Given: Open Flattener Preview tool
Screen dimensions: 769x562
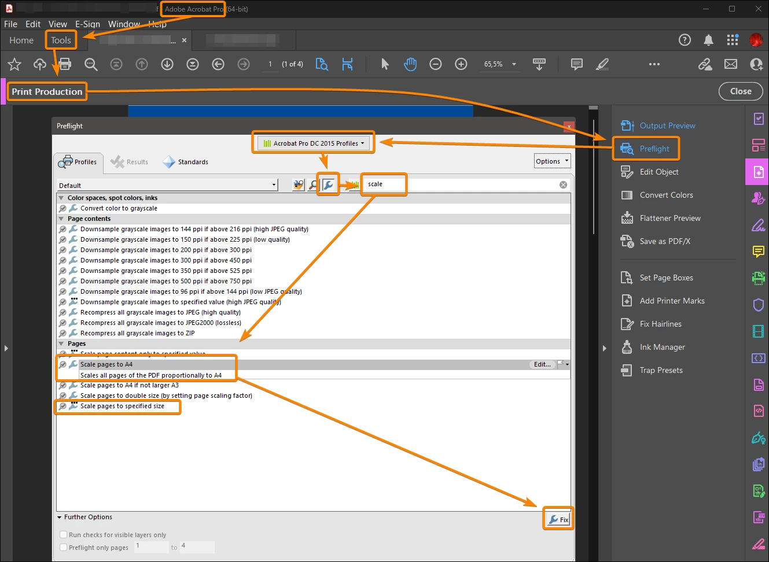Looking at the screenshot, I should 660,218.
